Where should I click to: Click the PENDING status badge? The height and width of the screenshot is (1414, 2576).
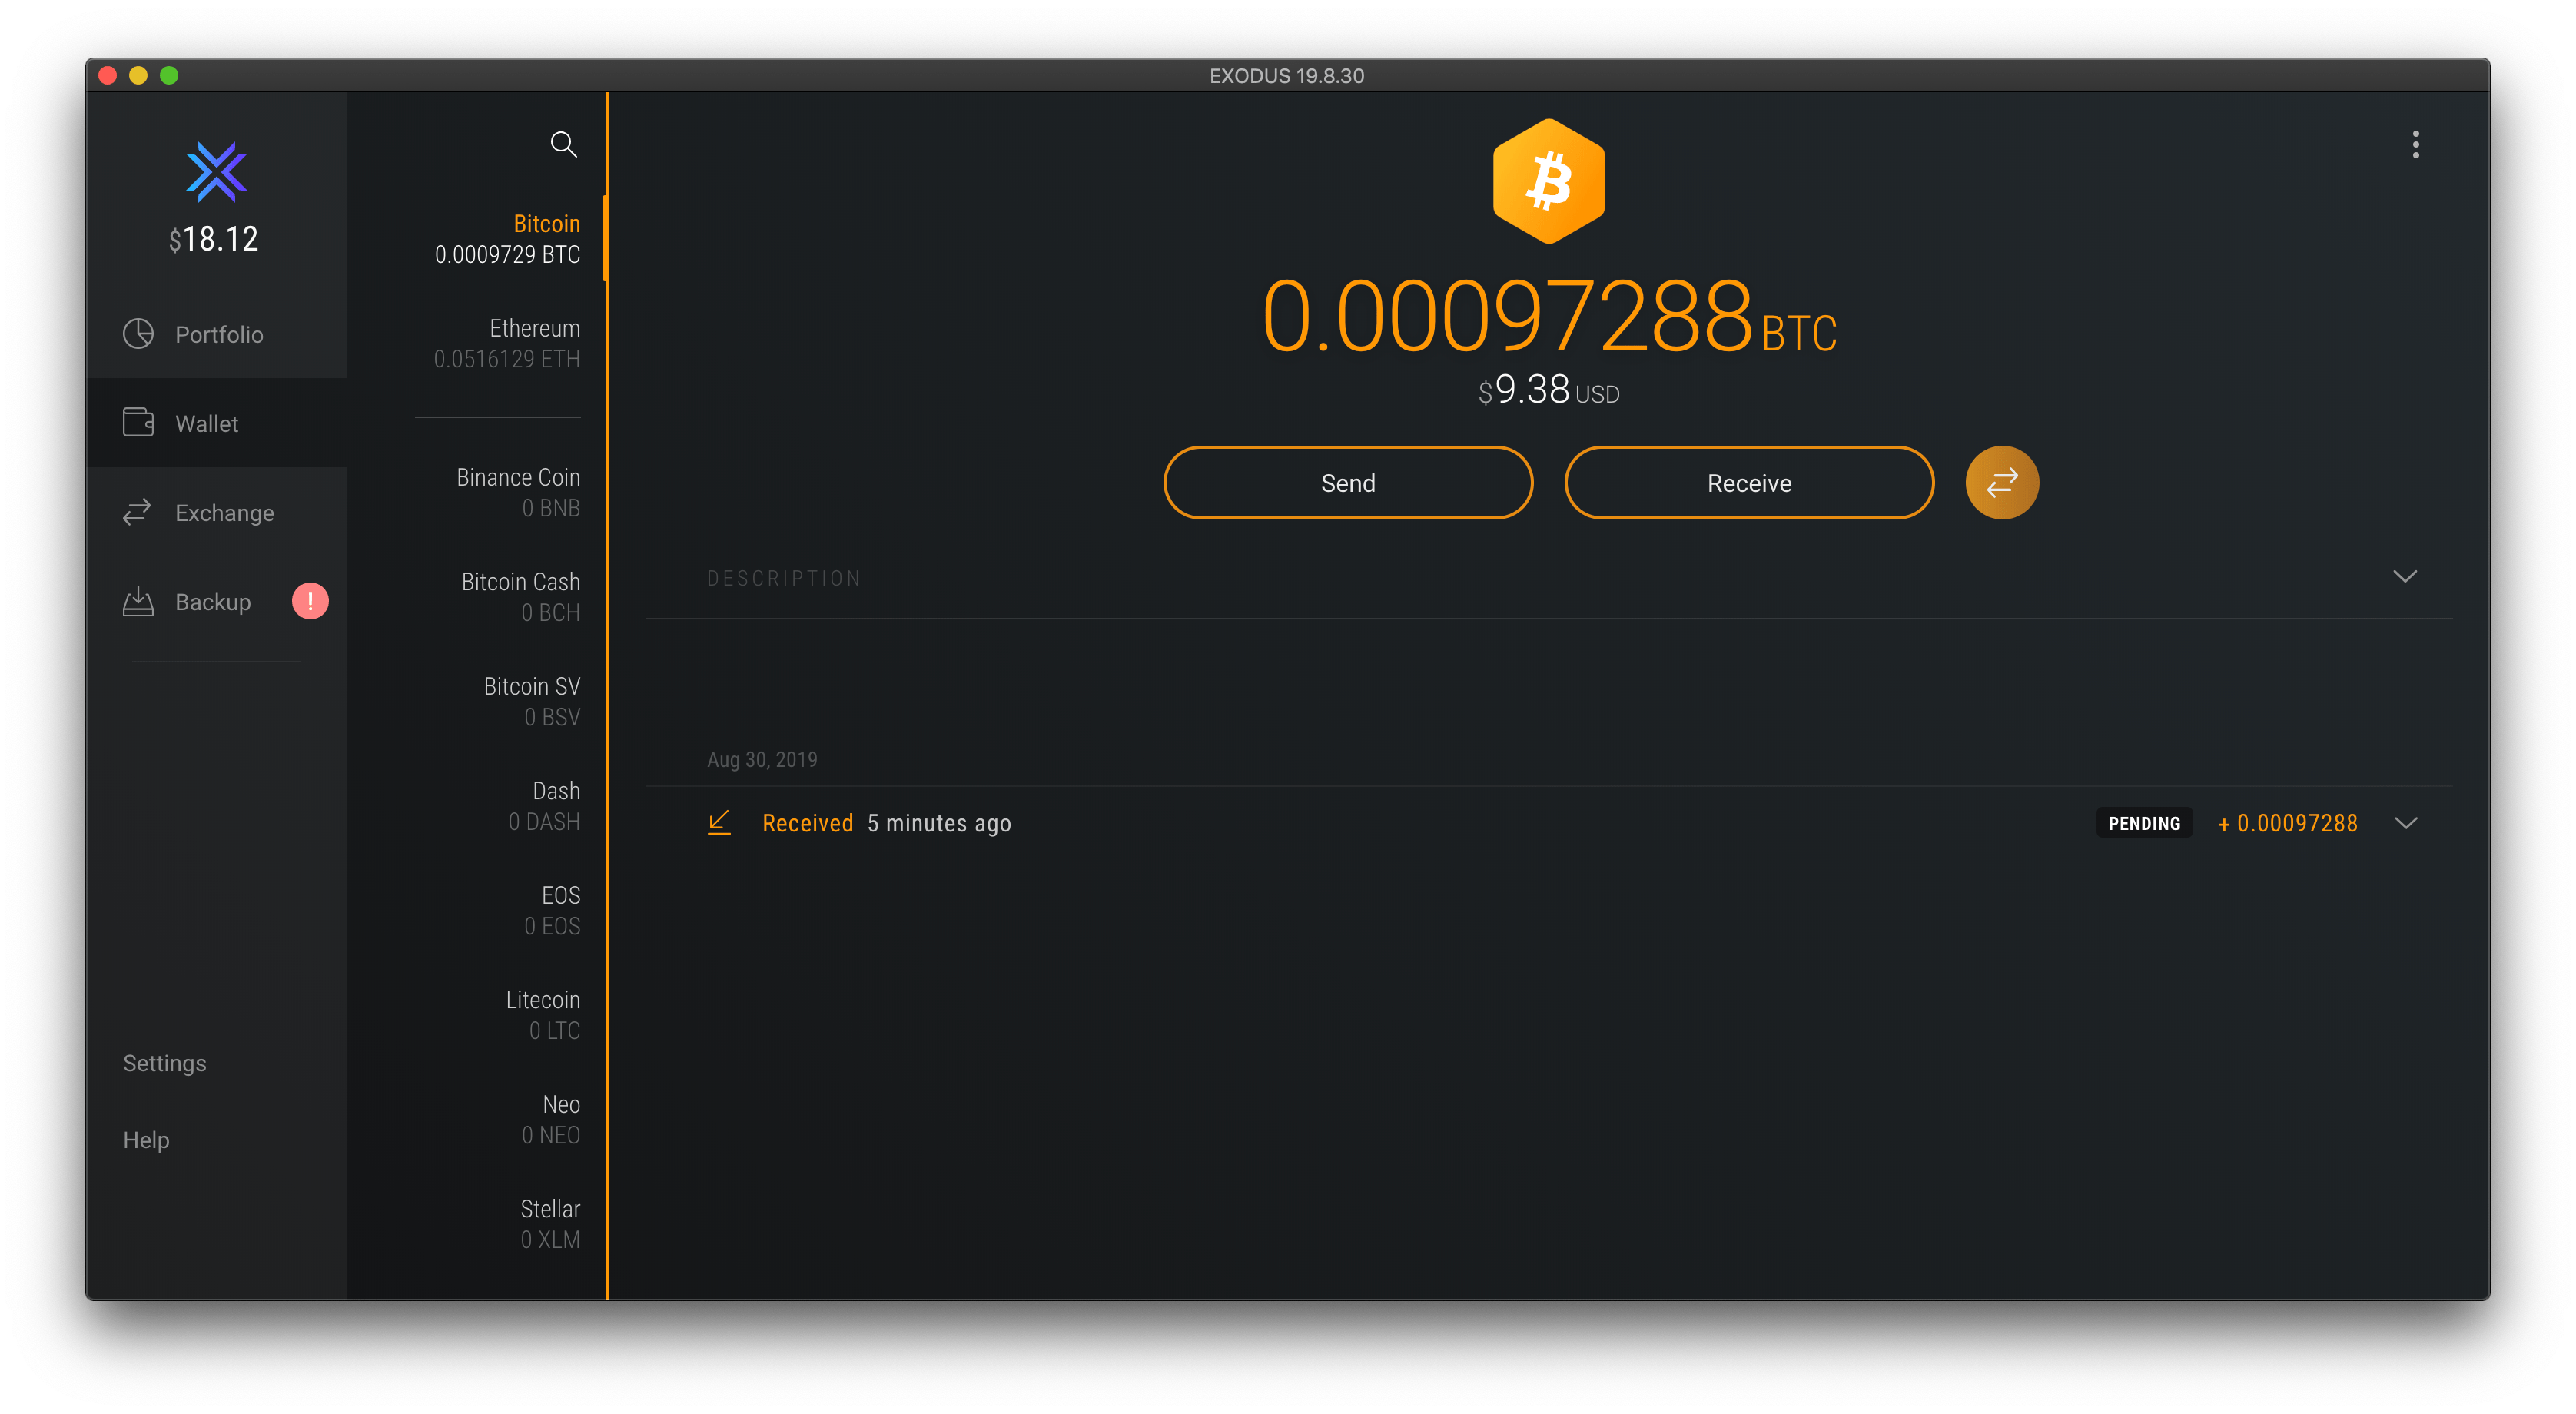pos(2143,823)
